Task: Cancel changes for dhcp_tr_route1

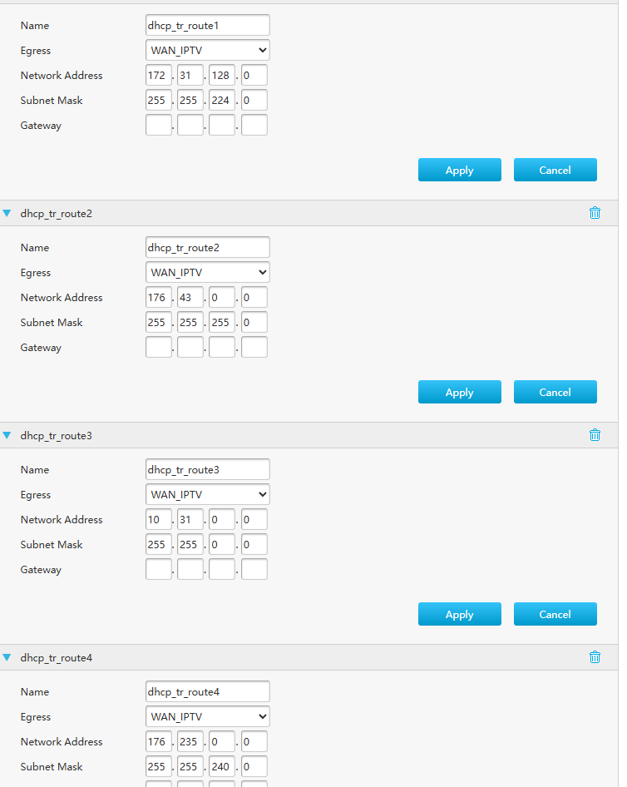Action: click(555, 170)
